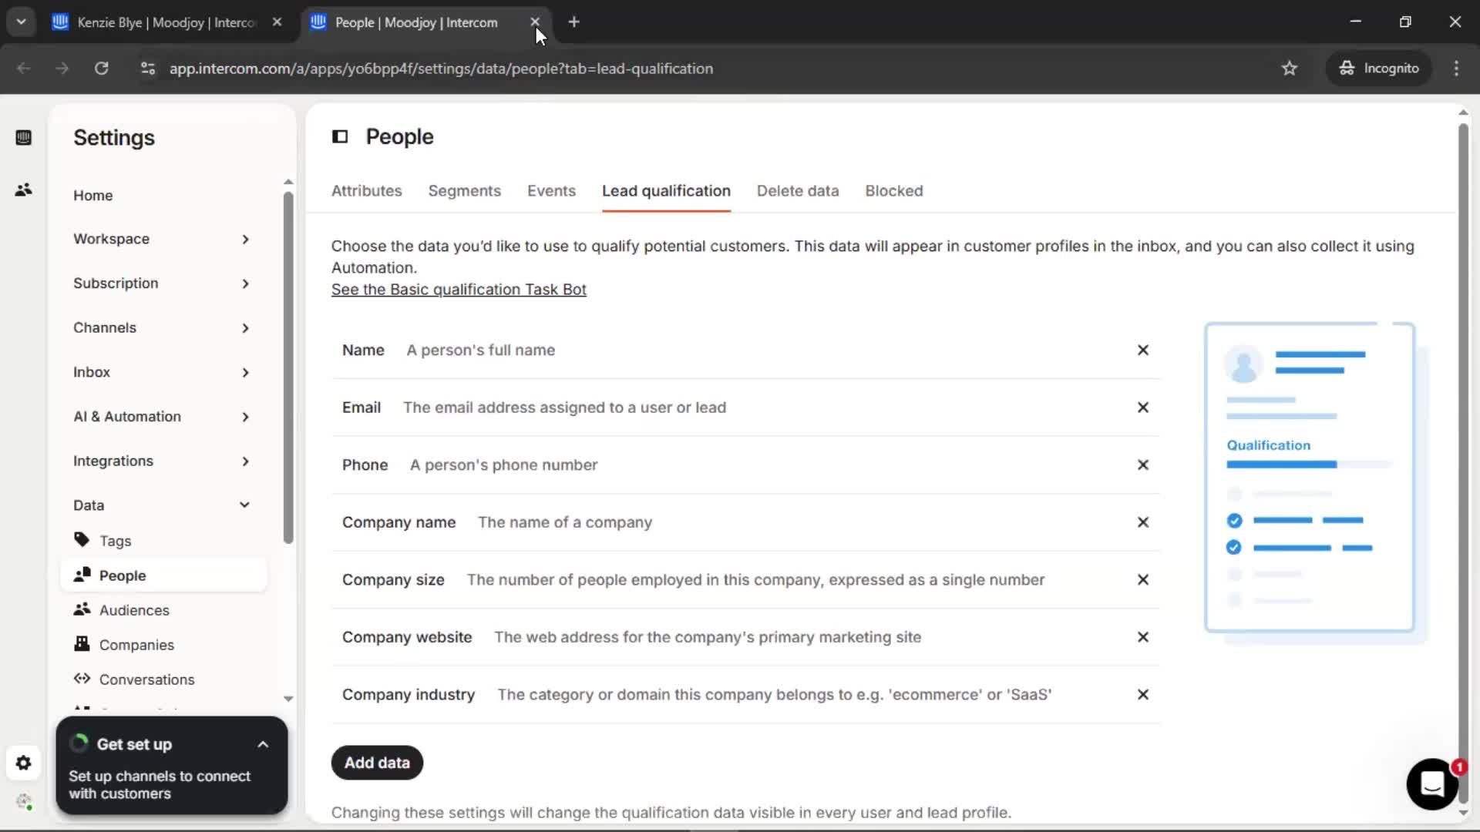Image resolution: width=1480 pixels, height=832 pixels.
Task: Click the settings sidebar scrollbar thumb
Action: (288, 367)
